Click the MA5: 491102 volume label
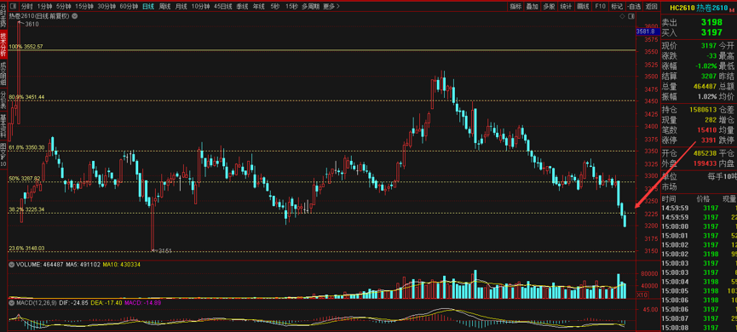The image size is (737, 332). (x=83, y=265)
